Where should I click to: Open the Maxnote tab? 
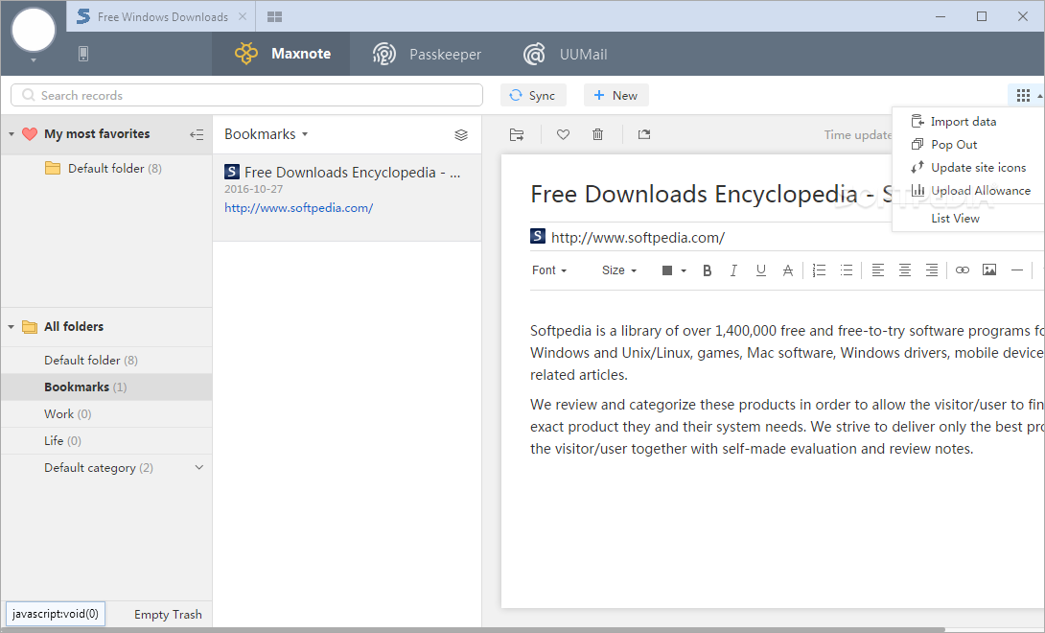click(x=281, y=54)
